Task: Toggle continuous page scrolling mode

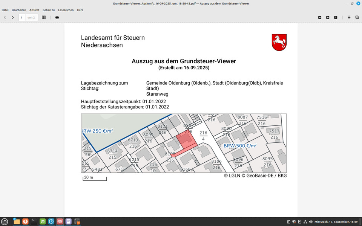Action: tap(349, 17)
